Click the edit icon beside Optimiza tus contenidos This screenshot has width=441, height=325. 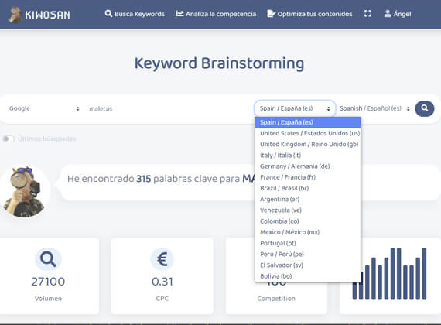[271, 13]
